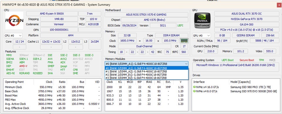Click the 105 W TDP value
The height and width of the screenshot is (114, 282).
point(93,19)
